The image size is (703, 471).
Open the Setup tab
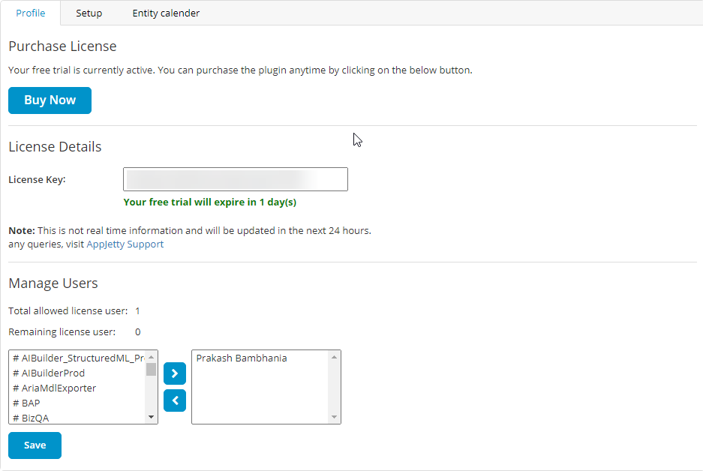[x=89, y=13]
